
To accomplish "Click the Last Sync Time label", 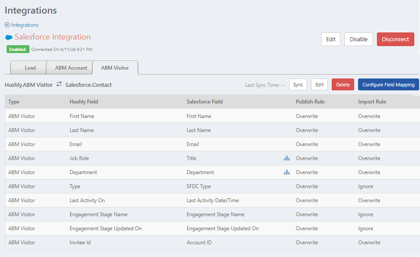I will coord(265,85).
